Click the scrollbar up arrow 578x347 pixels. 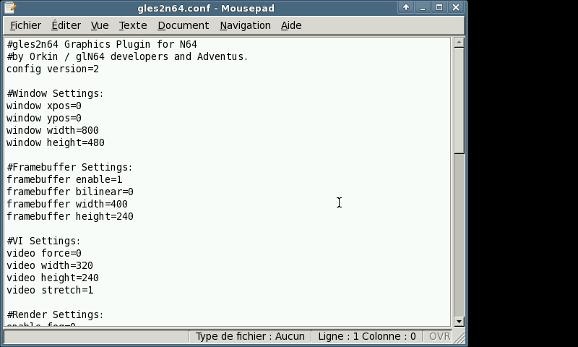tap(459, 43)
